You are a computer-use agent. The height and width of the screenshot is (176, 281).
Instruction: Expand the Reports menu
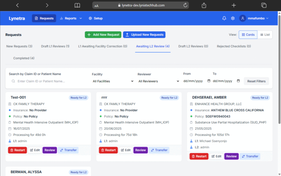tap(71, 18)
